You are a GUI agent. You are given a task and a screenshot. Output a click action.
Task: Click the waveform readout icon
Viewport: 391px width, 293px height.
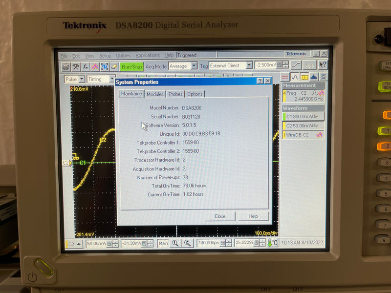pyautogui.click(x=295, y=77)
